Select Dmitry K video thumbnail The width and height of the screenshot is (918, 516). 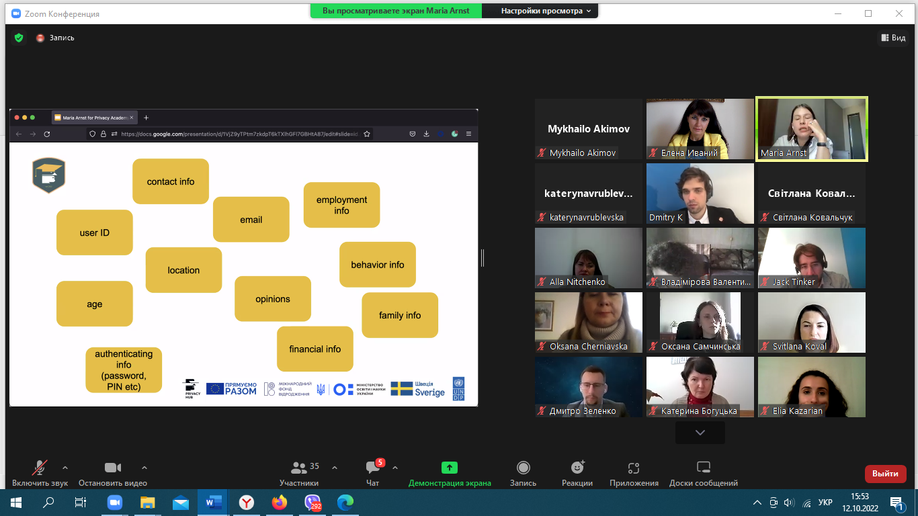click(700, 193)
